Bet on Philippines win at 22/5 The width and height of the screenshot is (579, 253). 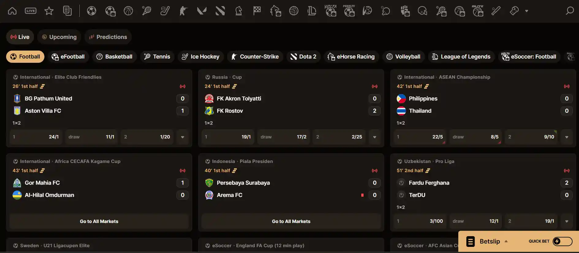pyautogui.click(x=420, y=137)
